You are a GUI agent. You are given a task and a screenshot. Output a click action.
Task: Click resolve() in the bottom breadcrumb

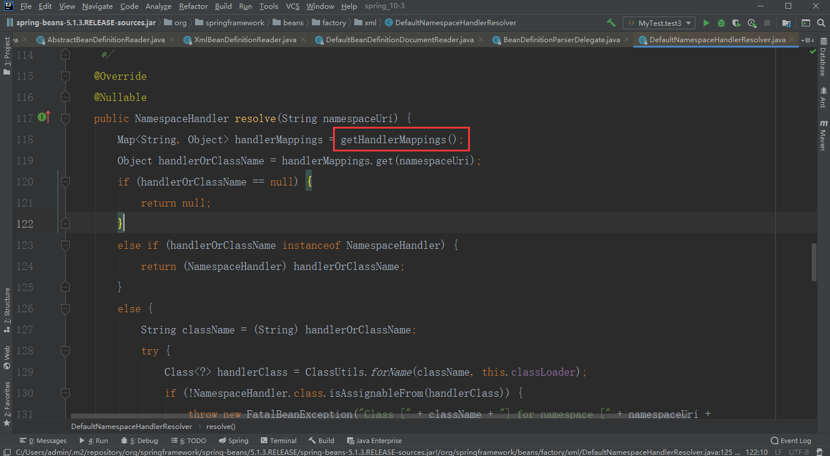point(220,427)
